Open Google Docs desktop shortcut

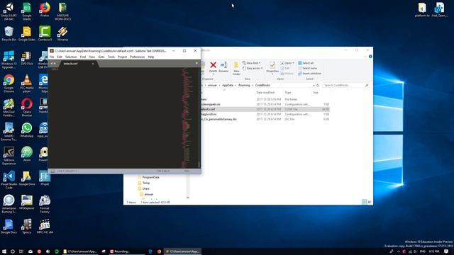(x=9, y=227)
